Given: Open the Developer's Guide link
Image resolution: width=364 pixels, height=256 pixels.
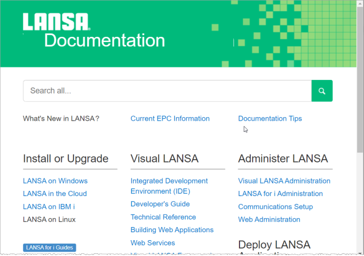Looking at the screenshot, I should [x=160, y=204].
